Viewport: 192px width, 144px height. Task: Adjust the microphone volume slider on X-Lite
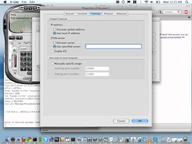pyautogui.click(x=13, y=61)
